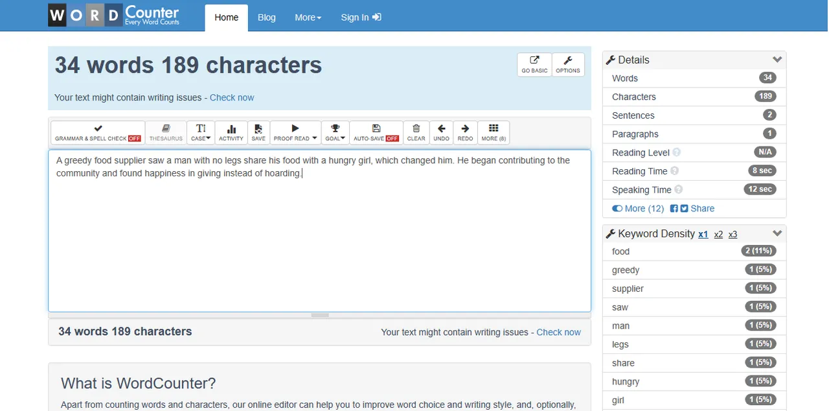Click the '34 words 189 characters' heading

[x=188, y=65]
